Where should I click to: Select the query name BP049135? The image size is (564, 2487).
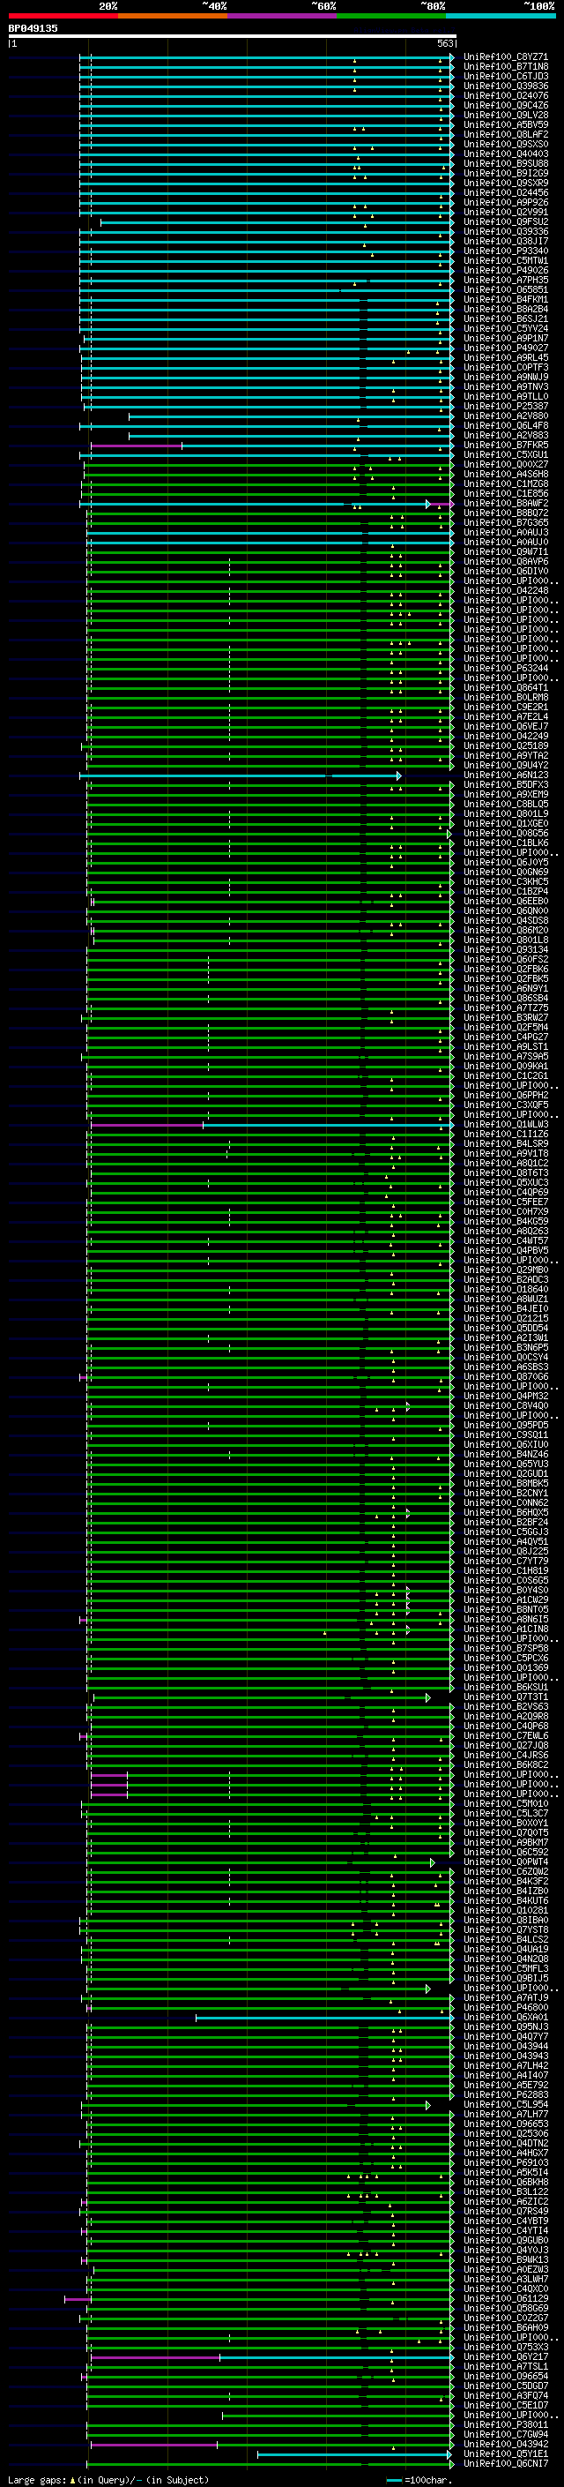tap(33, 29)
